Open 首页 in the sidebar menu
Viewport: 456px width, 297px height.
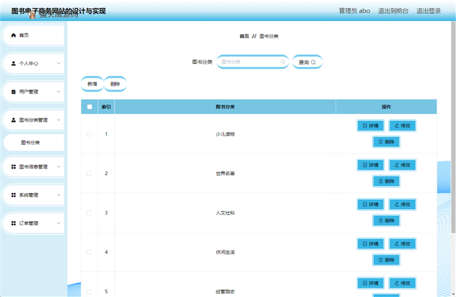point(34,35)
